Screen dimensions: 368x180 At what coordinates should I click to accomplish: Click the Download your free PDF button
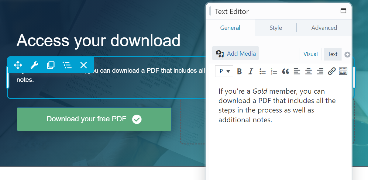(x=94, y=119)
